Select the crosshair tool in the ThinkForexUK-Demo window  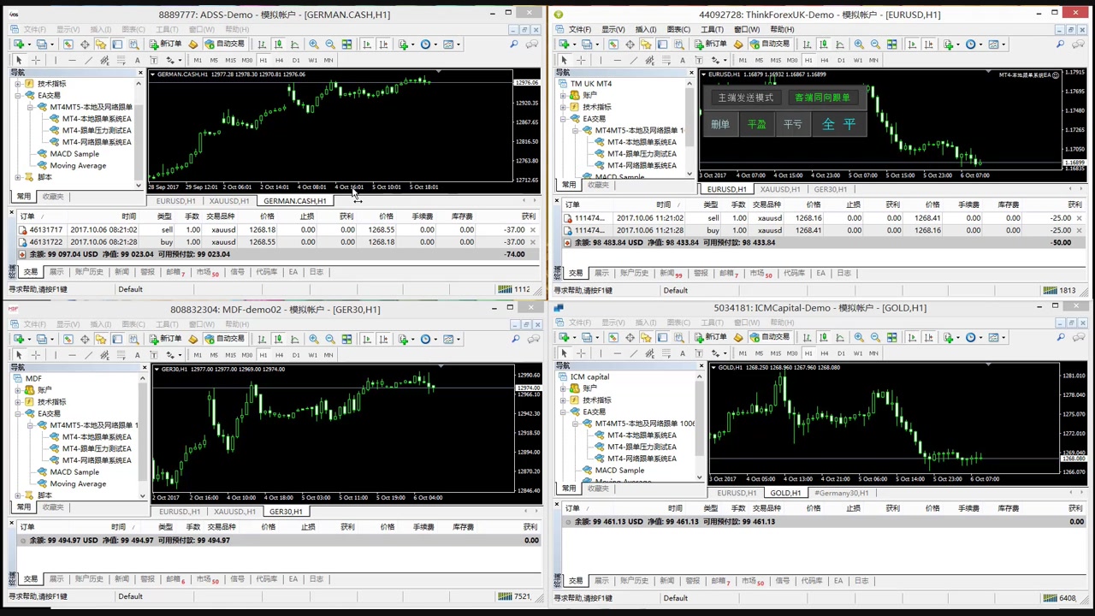[x=581, y=60]
